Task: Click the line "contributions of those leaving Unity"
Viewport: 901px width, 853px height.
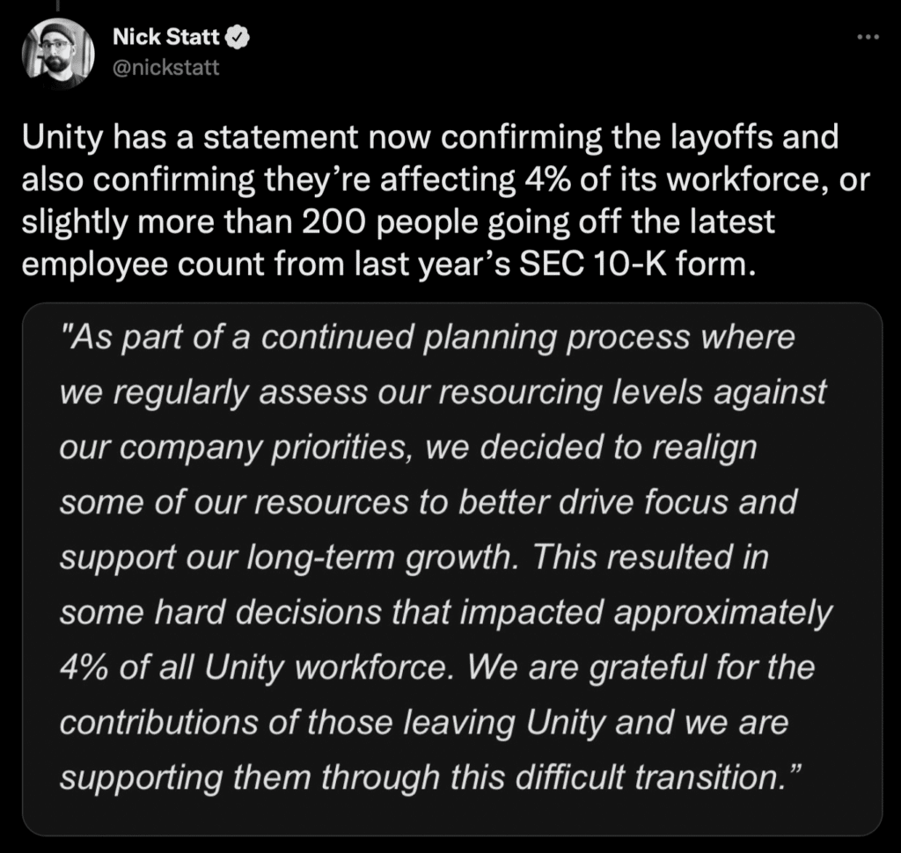Action: coord(333,723)
